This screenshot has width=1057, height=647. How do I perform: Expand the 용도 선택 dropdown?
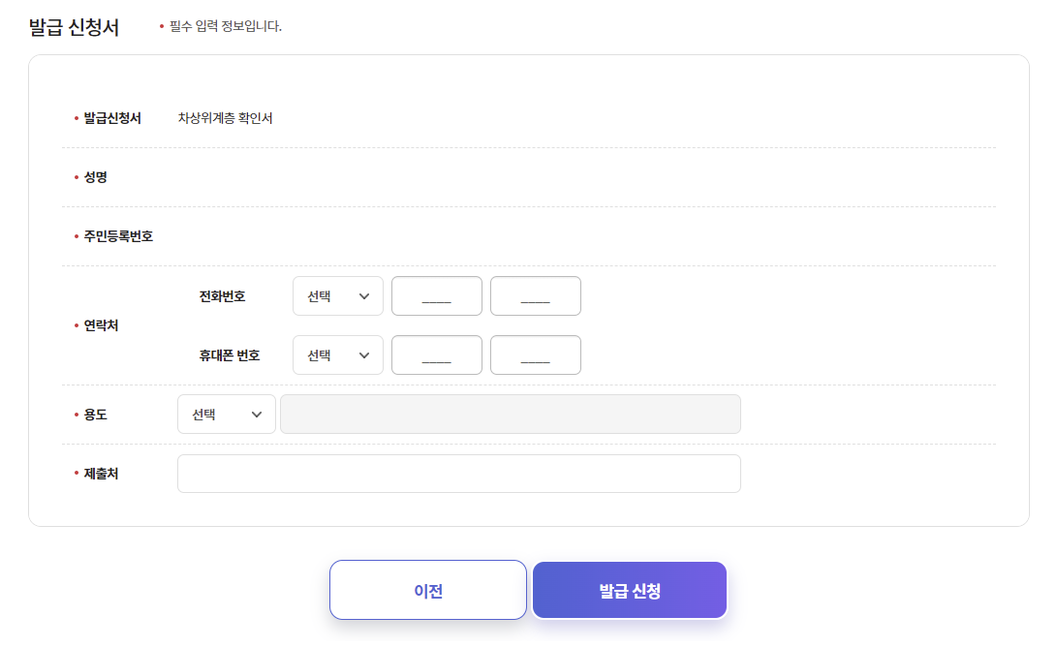click(x=227, y=415)
